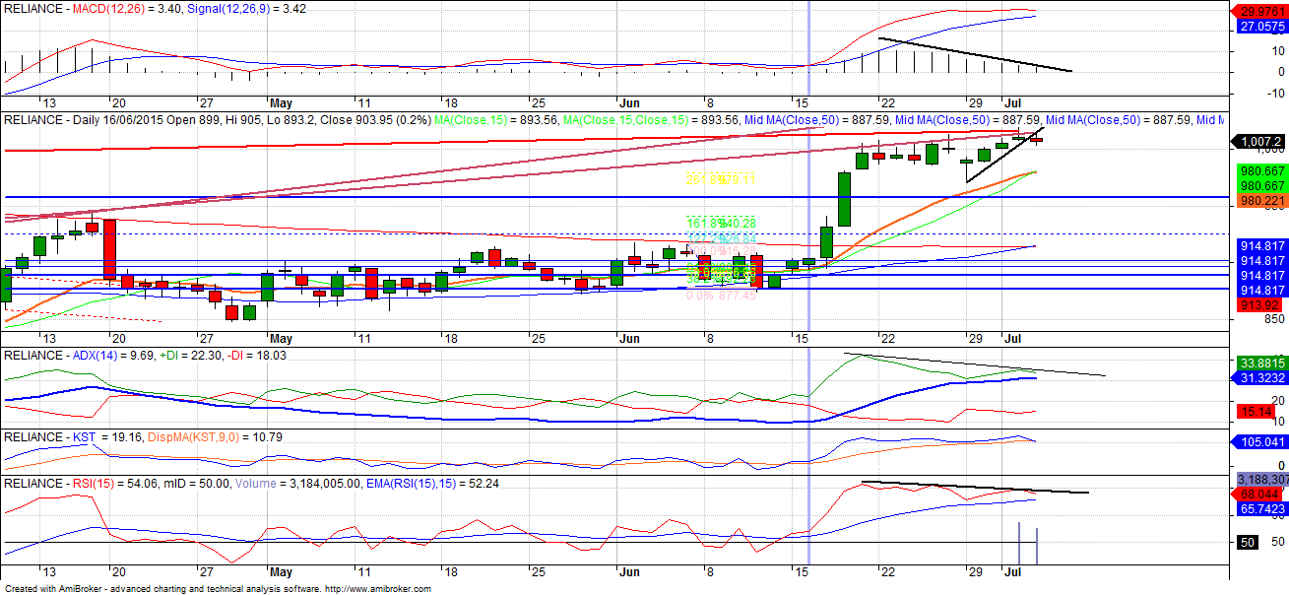
Task: Click the first green MA(Close,15) = 893.56 label
Action: click(496, 119)
